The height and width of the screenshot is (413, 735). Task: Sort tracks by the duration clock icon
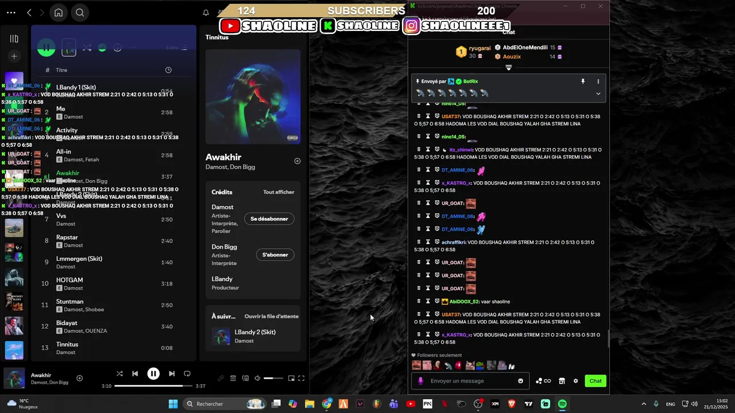point(168,70)
